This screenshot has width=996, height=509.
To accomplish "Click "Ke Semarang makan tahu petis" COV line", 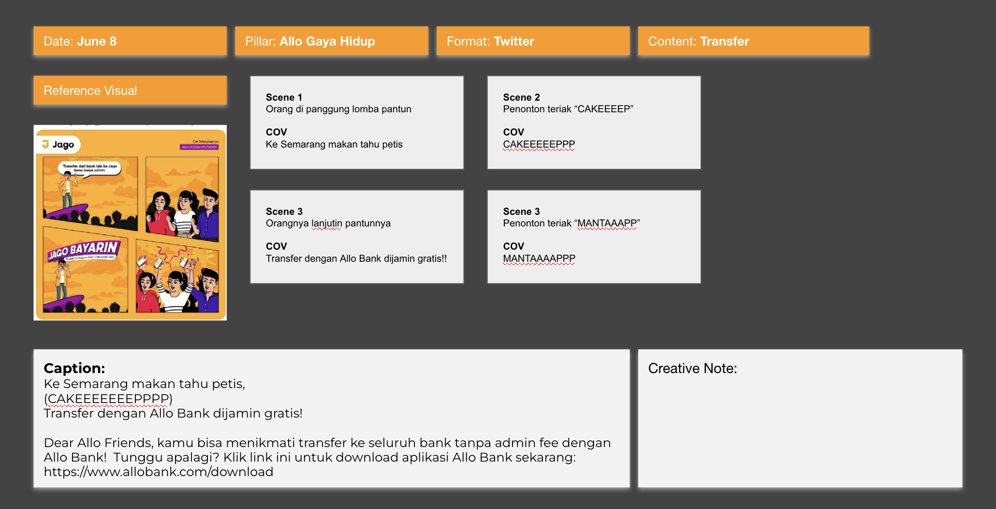I will [334, 144].
